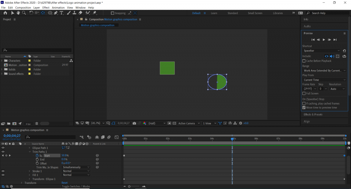Choose the Type tool
Image resolution: width=351 pixels, height=189 pixels.
(x=62, y=13)
